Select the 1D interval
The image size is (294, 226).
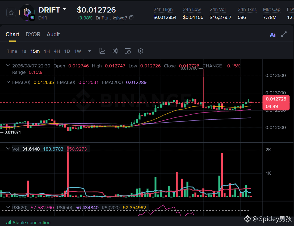[67, 51]
